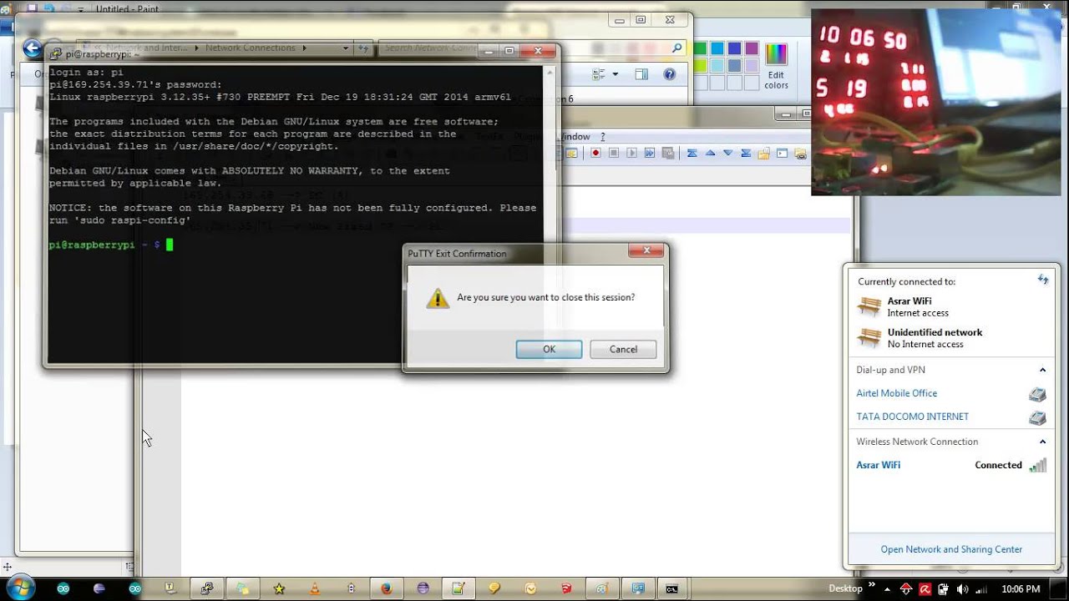Click the yellow warning icon in the PuTTY dialog
This screenshot has height=601, width=1069.
[x=438, y=298]
